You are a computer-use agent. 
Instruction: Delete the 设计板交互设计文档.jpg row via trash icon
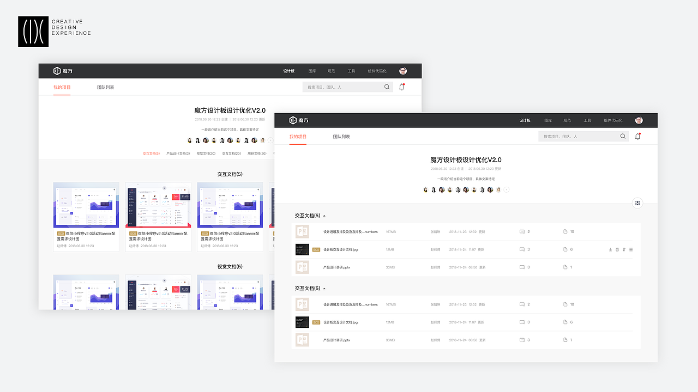tap(617, 249)
